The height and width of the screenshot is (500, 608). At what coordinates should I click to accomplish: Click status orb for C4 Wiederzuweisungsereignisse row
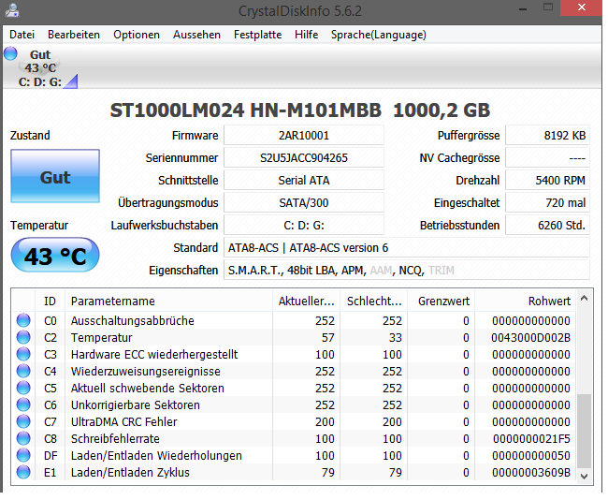[x=23, y=371]
